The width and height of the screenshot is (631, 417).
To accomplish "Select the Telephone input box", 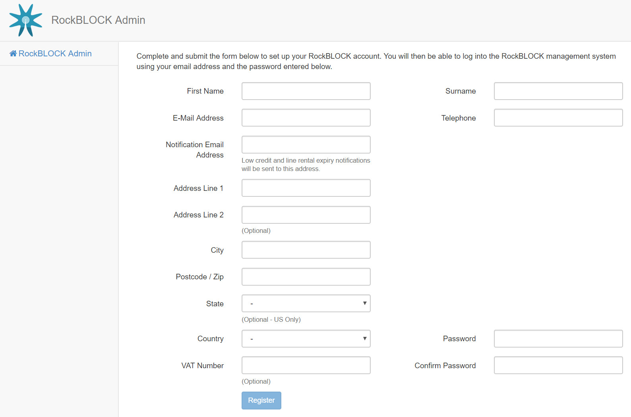I will click(558, 118).
